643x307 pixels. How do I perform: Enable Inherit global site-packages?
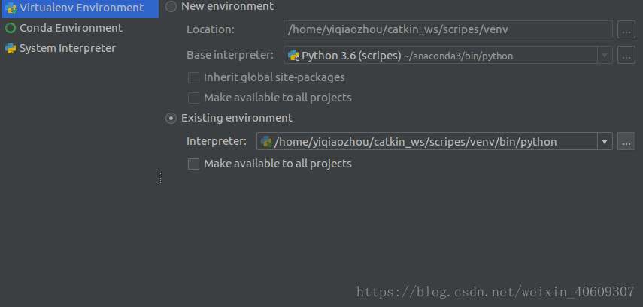[193, 77]
